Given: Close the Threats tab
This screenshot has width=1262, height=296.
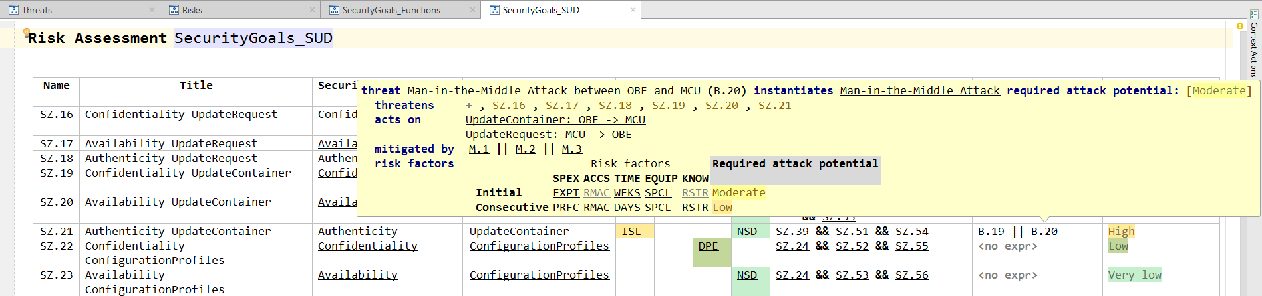Looking at the screenshot, I should click(152, 10).
